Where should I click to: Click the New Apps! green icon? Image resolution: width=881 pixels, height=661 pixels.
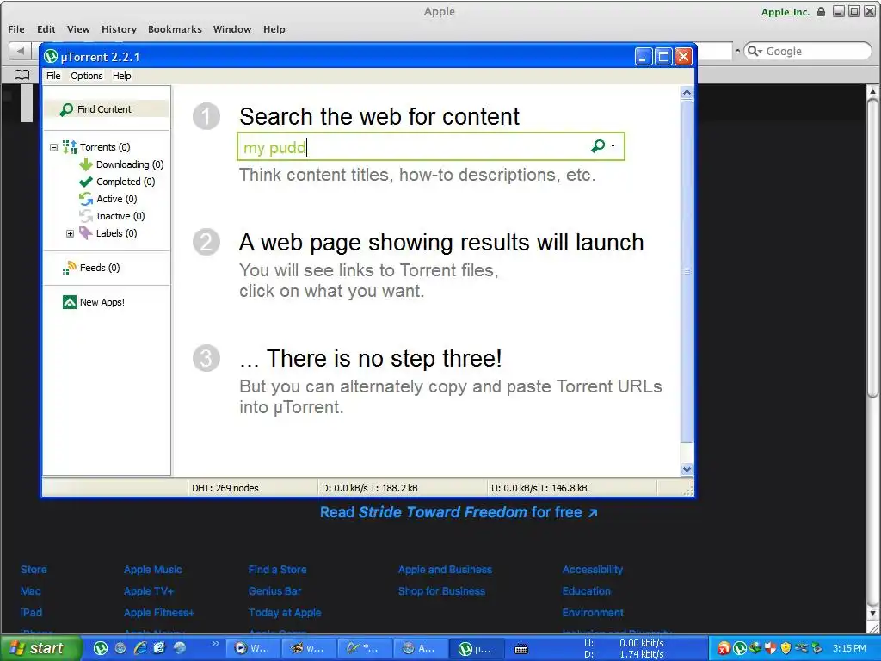(x=70, y=302)
